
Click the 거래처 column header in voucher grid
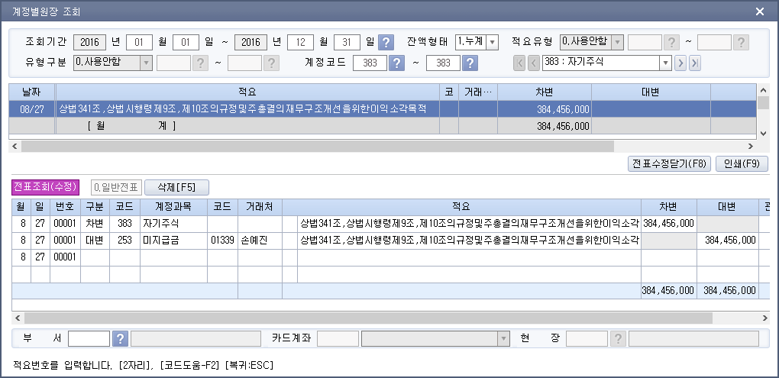pyautogui.click(x=260, y=207)
